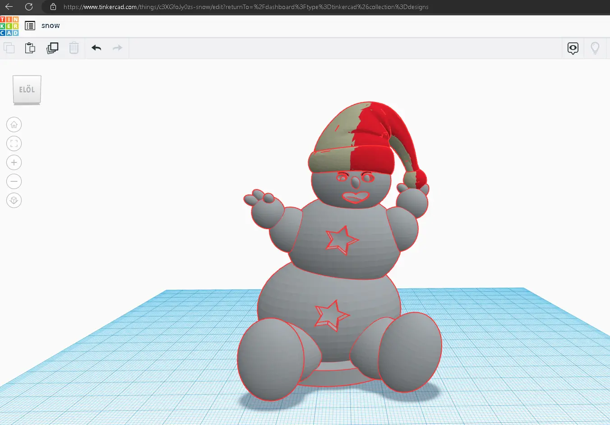Fit all objects in view
The width and height of the screenshot is (610, 425).
(x=14, y=144)
